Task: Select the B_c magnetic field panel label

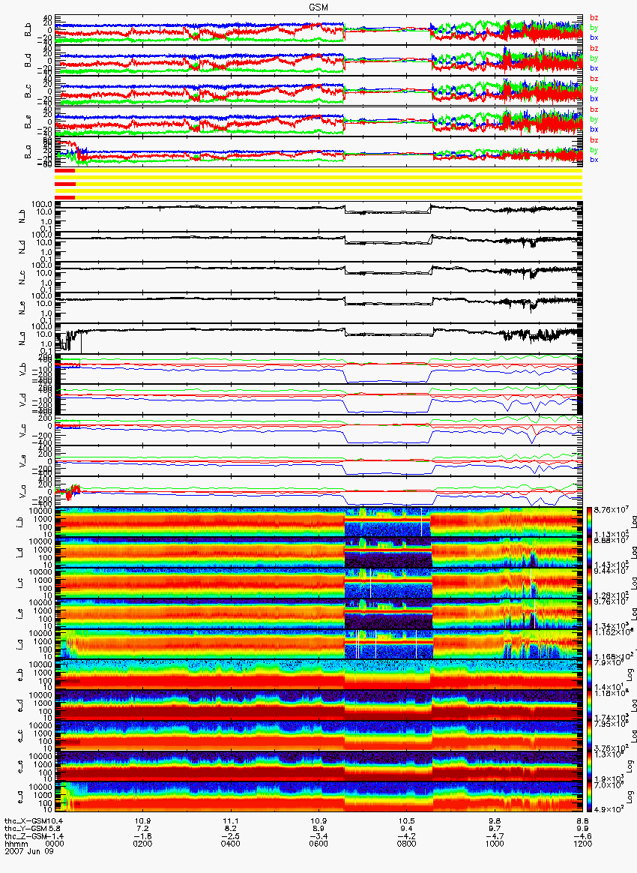Action: coord(28,91)
